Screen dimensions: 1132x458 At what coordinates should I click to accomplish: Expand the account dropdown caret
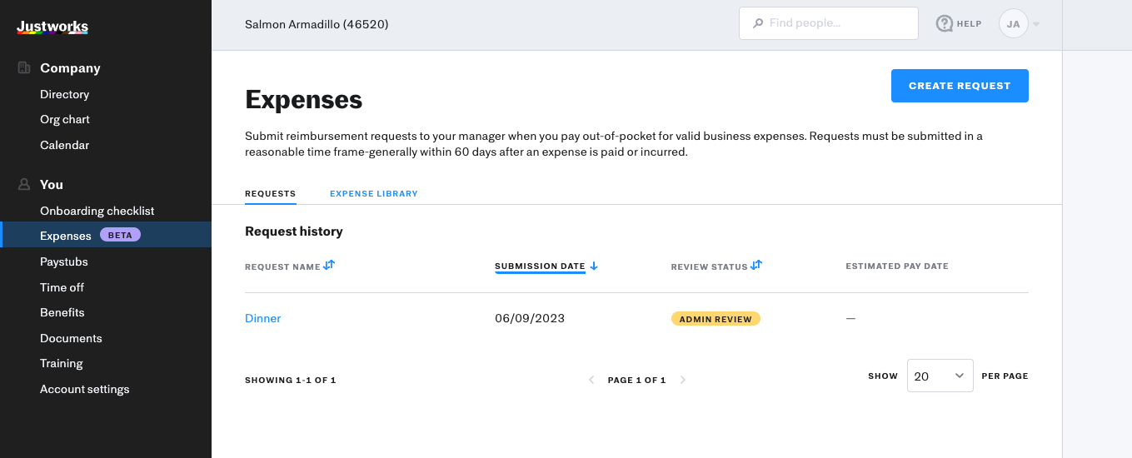[x=1036, y=24]
